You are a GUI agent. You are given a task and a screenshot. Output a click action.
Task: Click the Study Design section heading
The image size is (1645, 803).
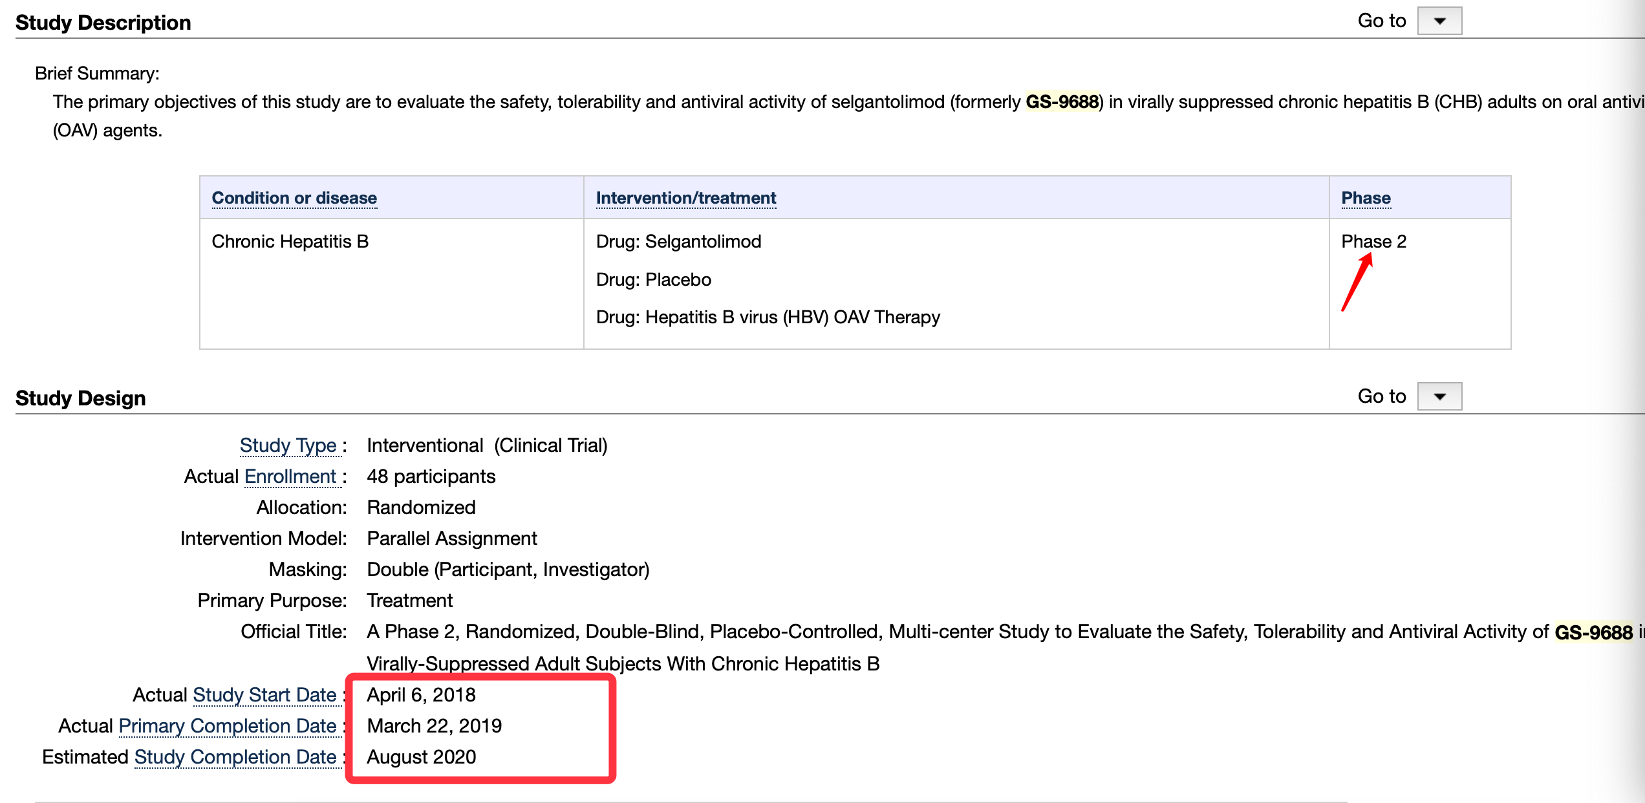click(81, 398)
